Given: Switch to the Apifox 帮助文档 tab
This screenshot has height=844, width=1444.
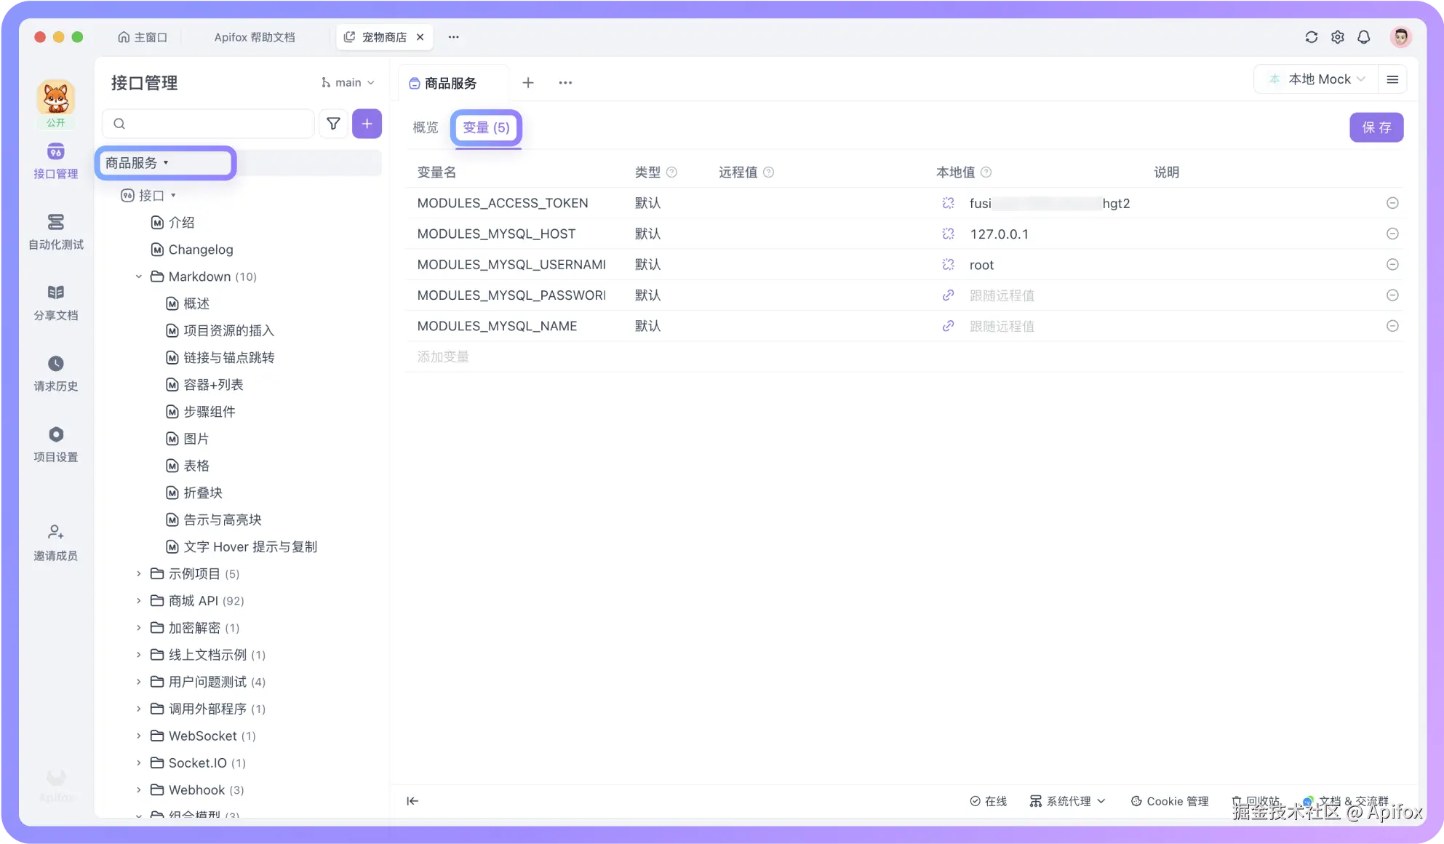Looking at the screenshot, I should tap(255, 37).
